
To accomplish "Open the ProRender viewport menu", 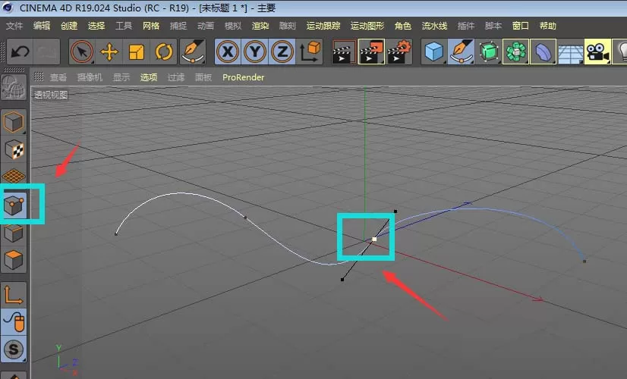I will [x=243, y=77].
